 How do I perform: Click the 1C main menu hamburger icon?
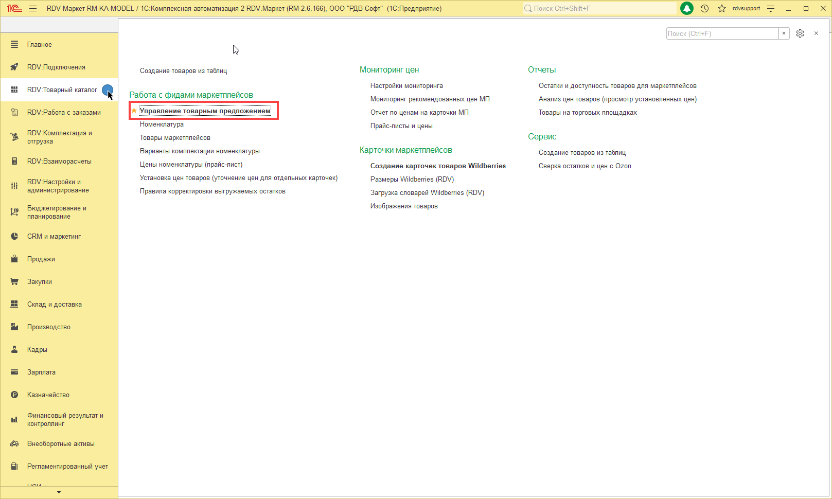pos(33,8)
